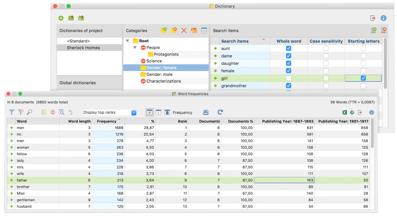Click the filter funnel icon in Word frequencies
This screenshot has width=397, height=216.
tap(12, 112)
